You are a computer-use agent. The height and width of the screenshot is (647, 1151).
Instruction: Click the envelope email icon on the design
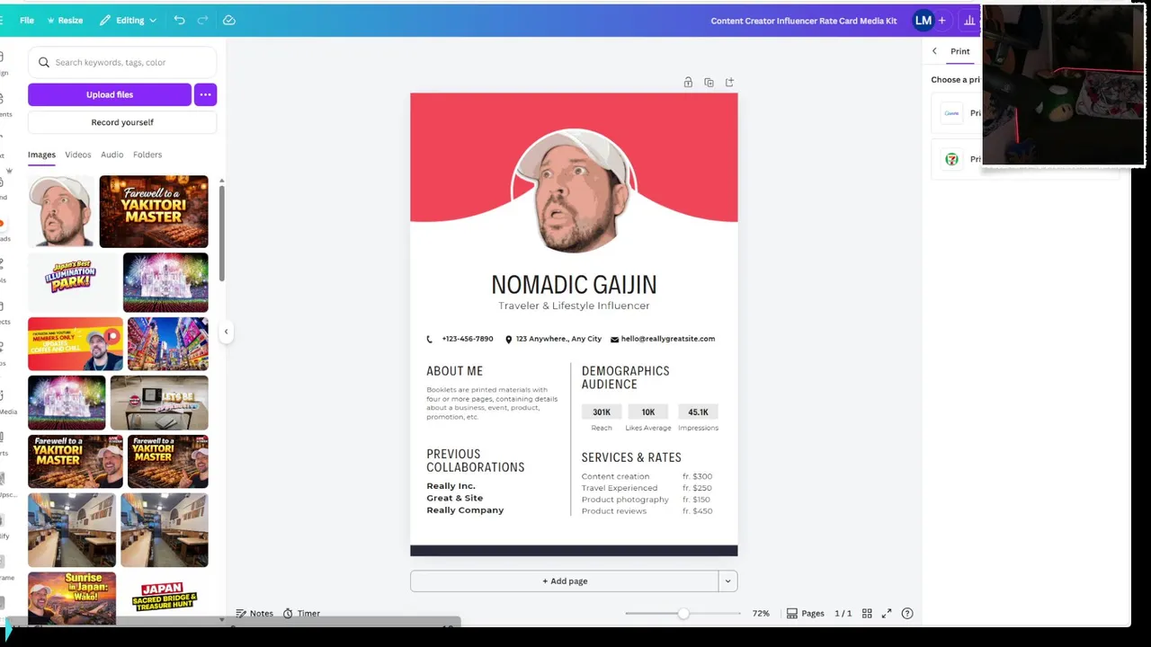coord(614,339)
